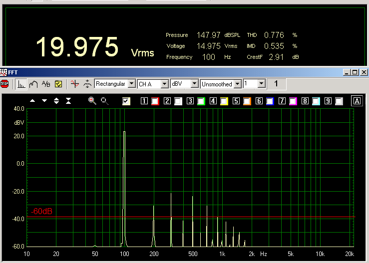Click the averages counter showing 1
Image resolution: width=369 pixels, height=263 pixels.
pyautogui.click(x=276, y=84)
